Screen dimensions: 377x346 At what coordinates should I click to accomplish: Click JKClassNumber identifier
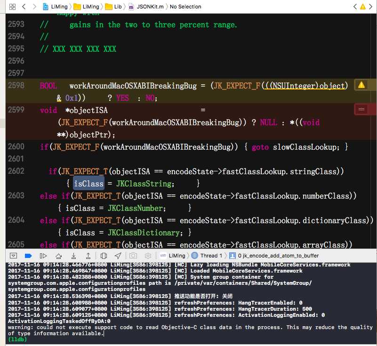136,208
